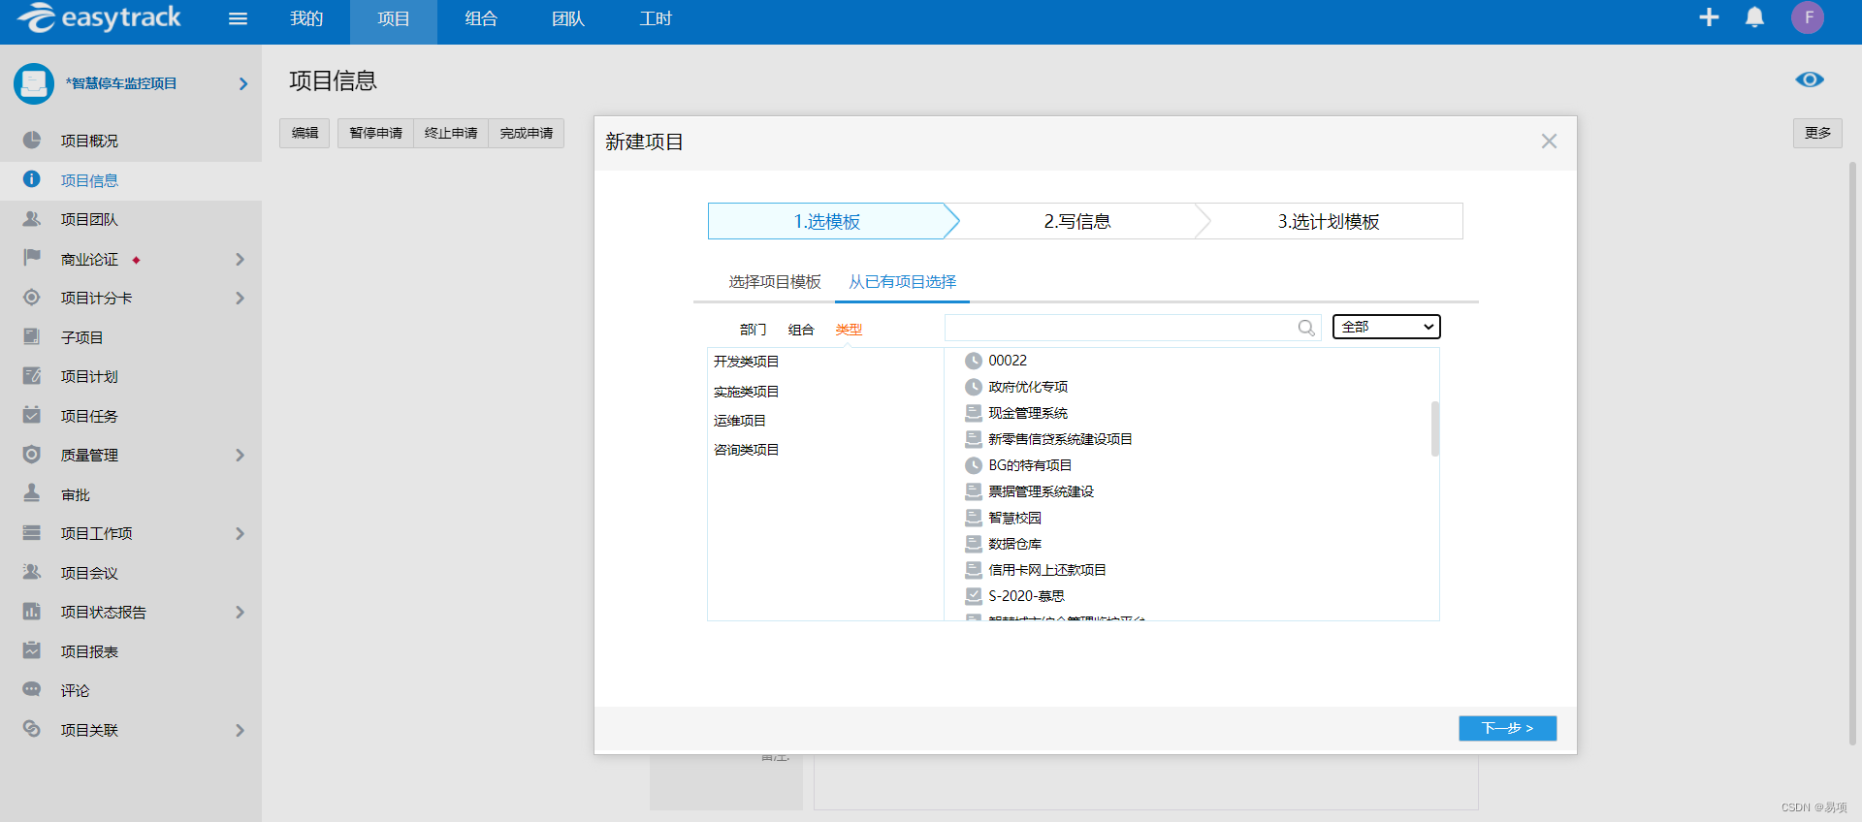
Task: Click the 质量管理 shield icon
Action: 32,455
